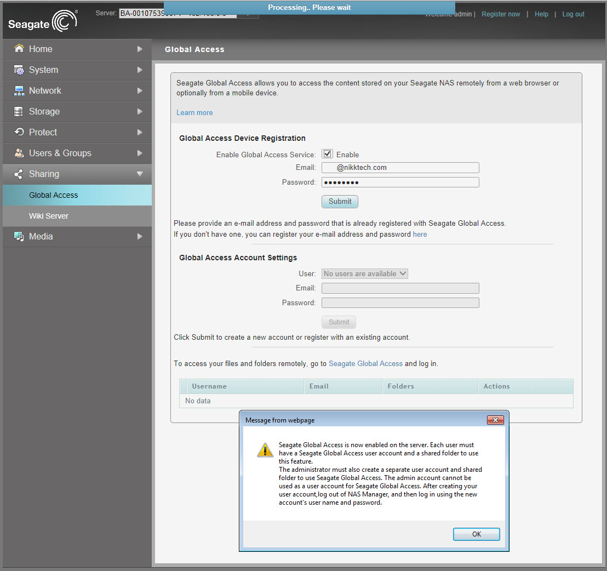
Task: Click the 'Processing.. Please wait' banner
Action: 310,7
